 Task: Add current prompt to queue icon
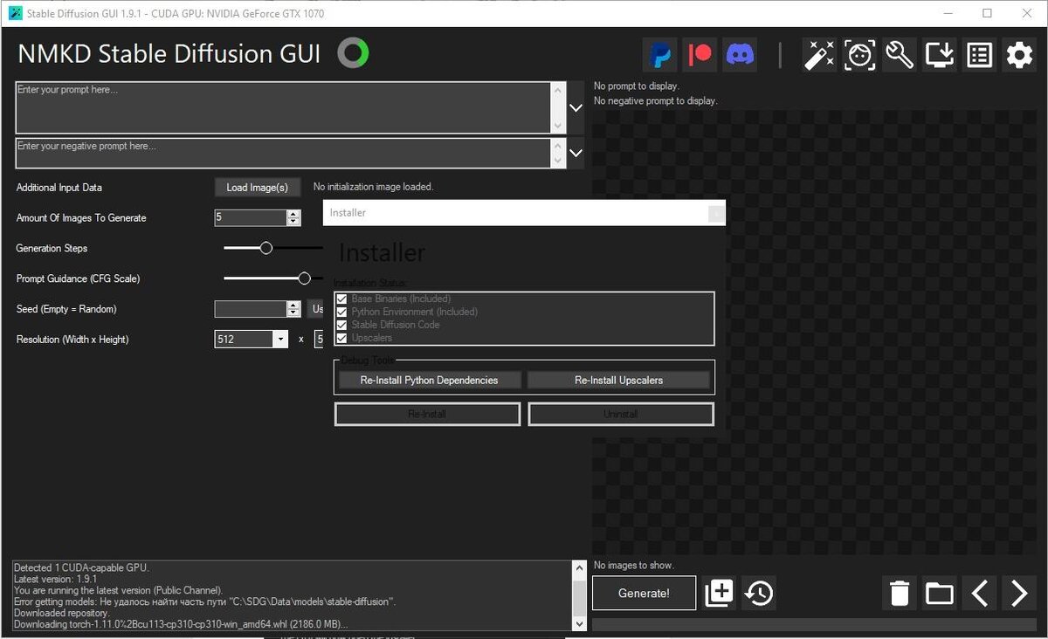[720, 594]
